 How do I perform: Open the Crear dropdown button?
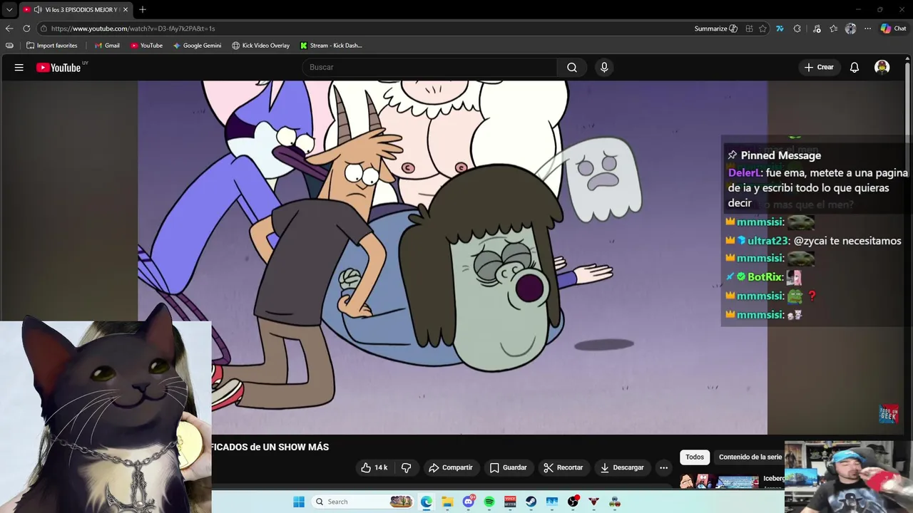[x=819, y=67]
